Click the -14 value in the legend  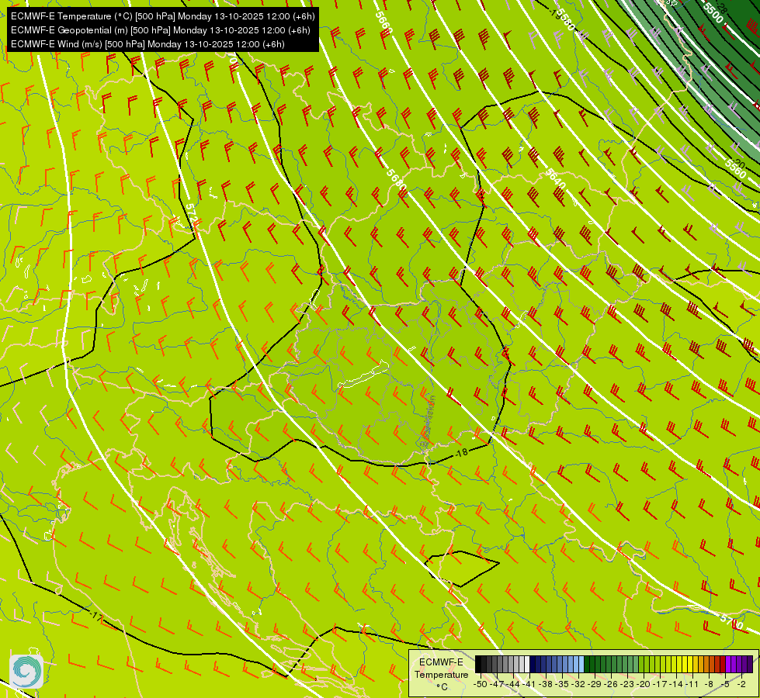675,684
